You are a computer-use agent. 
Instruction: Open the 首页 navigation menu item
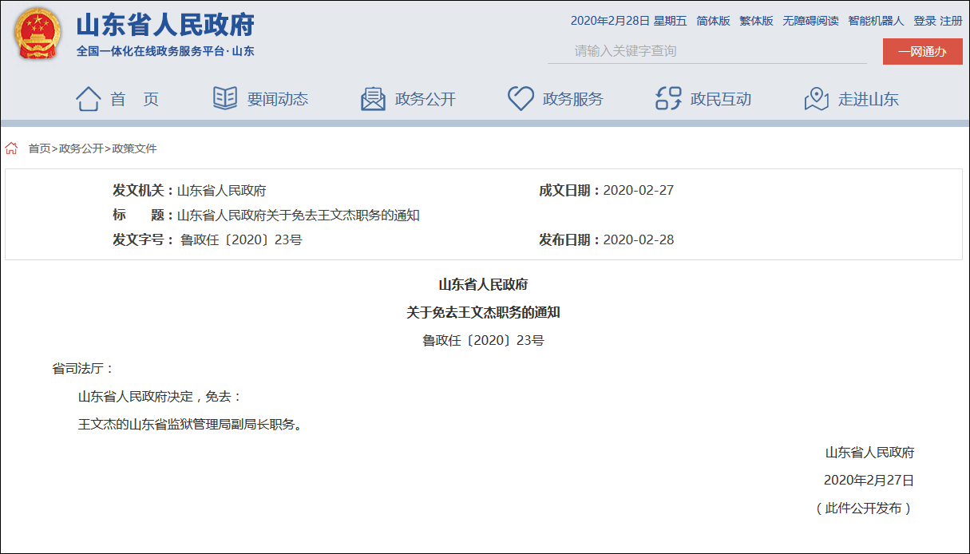[x=135, y=99]
